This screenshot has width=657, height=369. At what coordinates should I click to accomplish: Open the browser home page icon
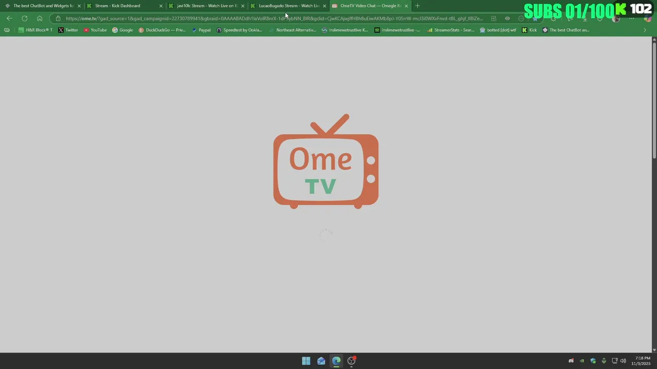click(40, 18)
